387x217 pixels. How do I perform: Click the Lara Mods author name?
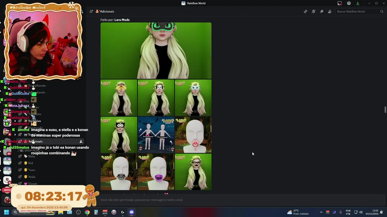click(122, 20)
